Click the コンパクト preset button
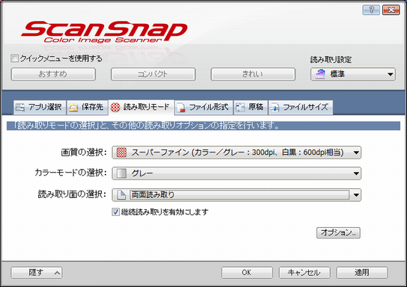Screen dimensions: 407x287 [x=153, y=74]
